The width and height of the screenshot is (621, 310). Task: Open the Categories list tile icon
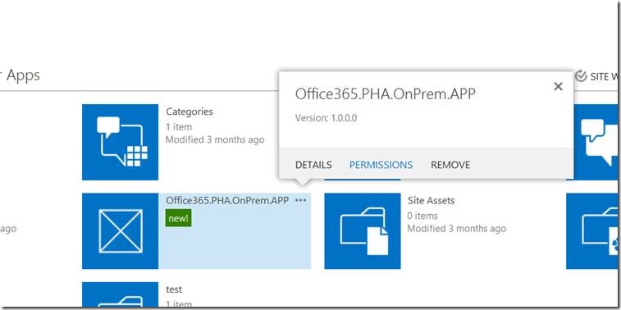pyautogui.click(x=120, y=142)
